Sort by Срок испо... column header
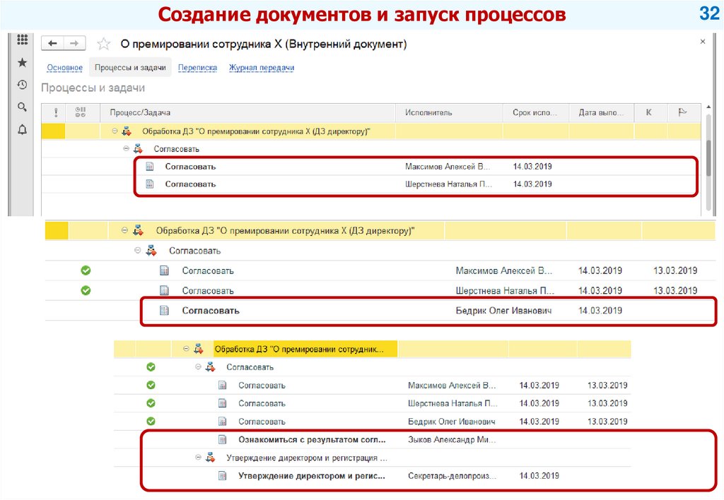 point(535,112)
